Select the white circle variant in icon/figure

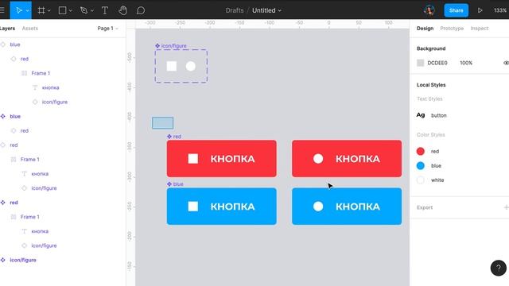(x=191, y=66)
